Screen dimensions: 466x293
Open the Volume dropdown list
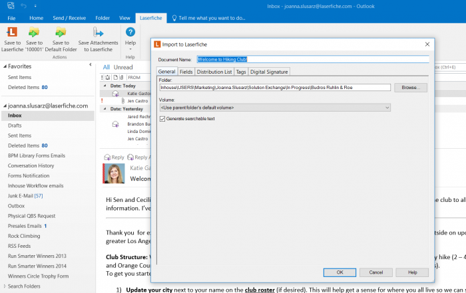pos(387,108)
